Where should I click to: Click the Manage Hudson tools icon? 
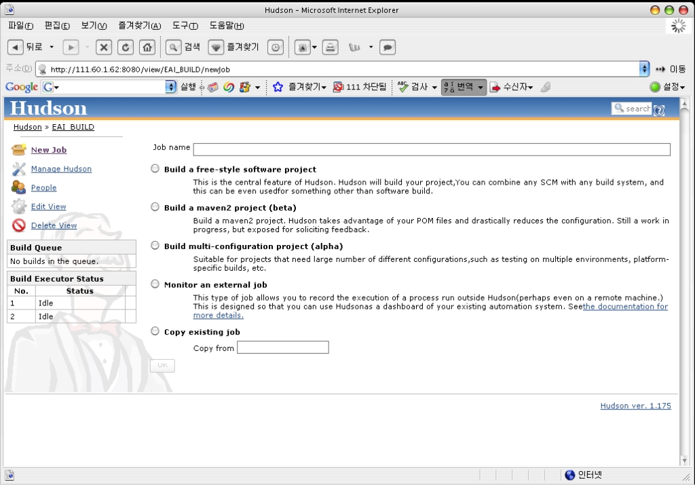click(18, 169)
